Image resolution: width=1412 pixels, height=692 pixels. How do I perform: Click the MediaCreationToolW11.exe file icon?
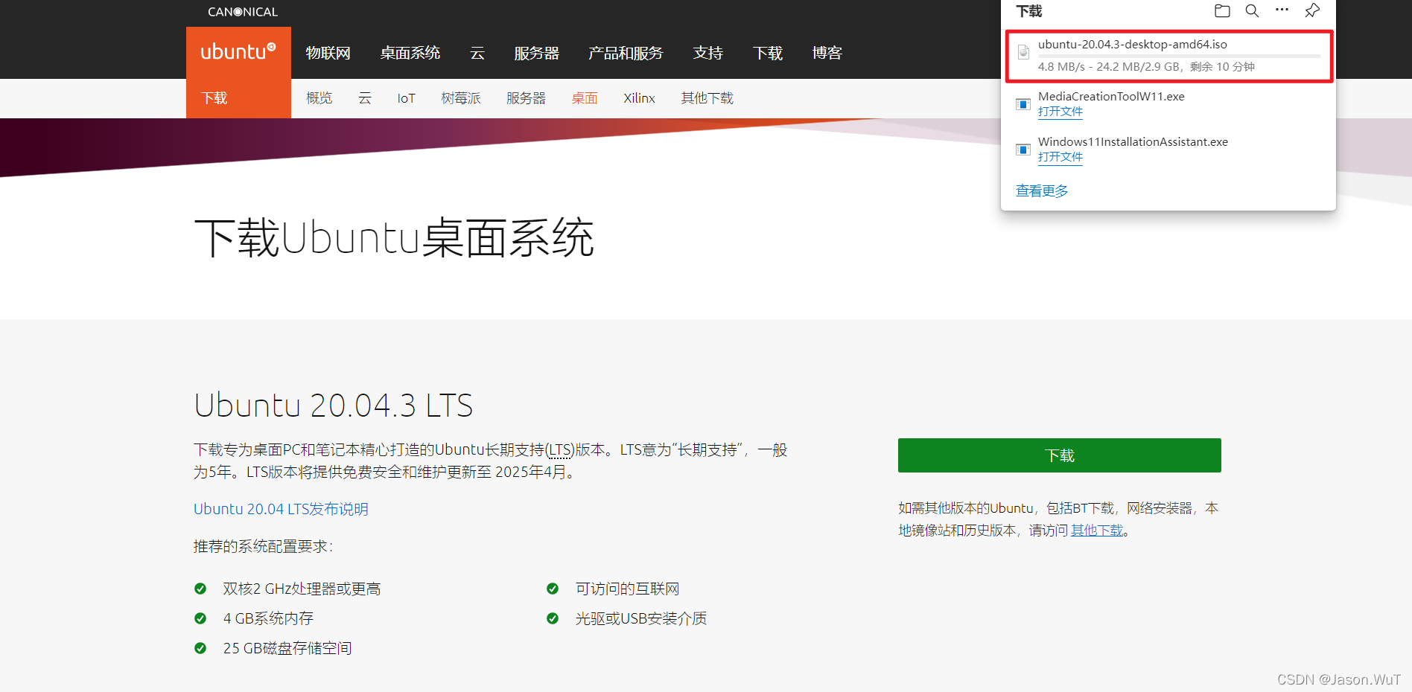pyautogui.click(x=1023, y=104)
